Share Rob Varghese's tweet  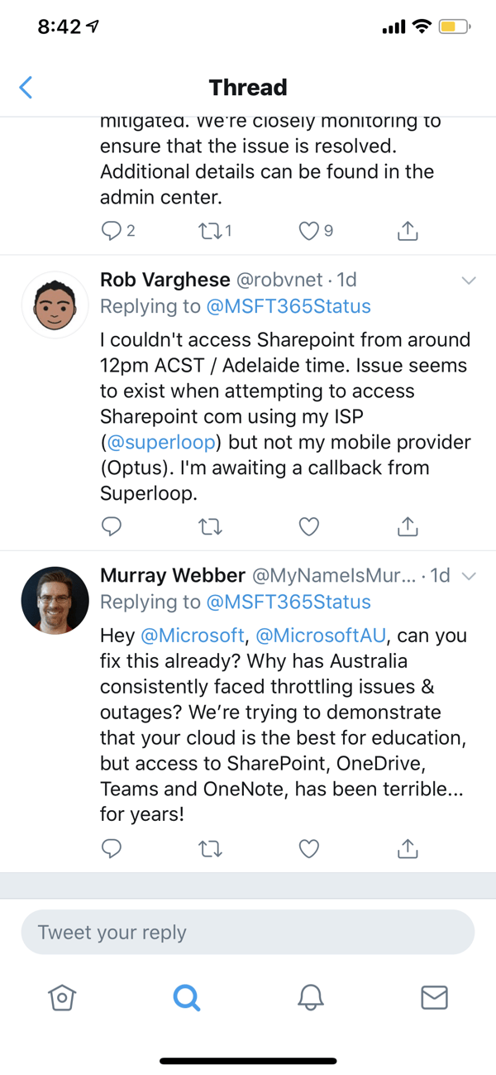click(407, 526)
